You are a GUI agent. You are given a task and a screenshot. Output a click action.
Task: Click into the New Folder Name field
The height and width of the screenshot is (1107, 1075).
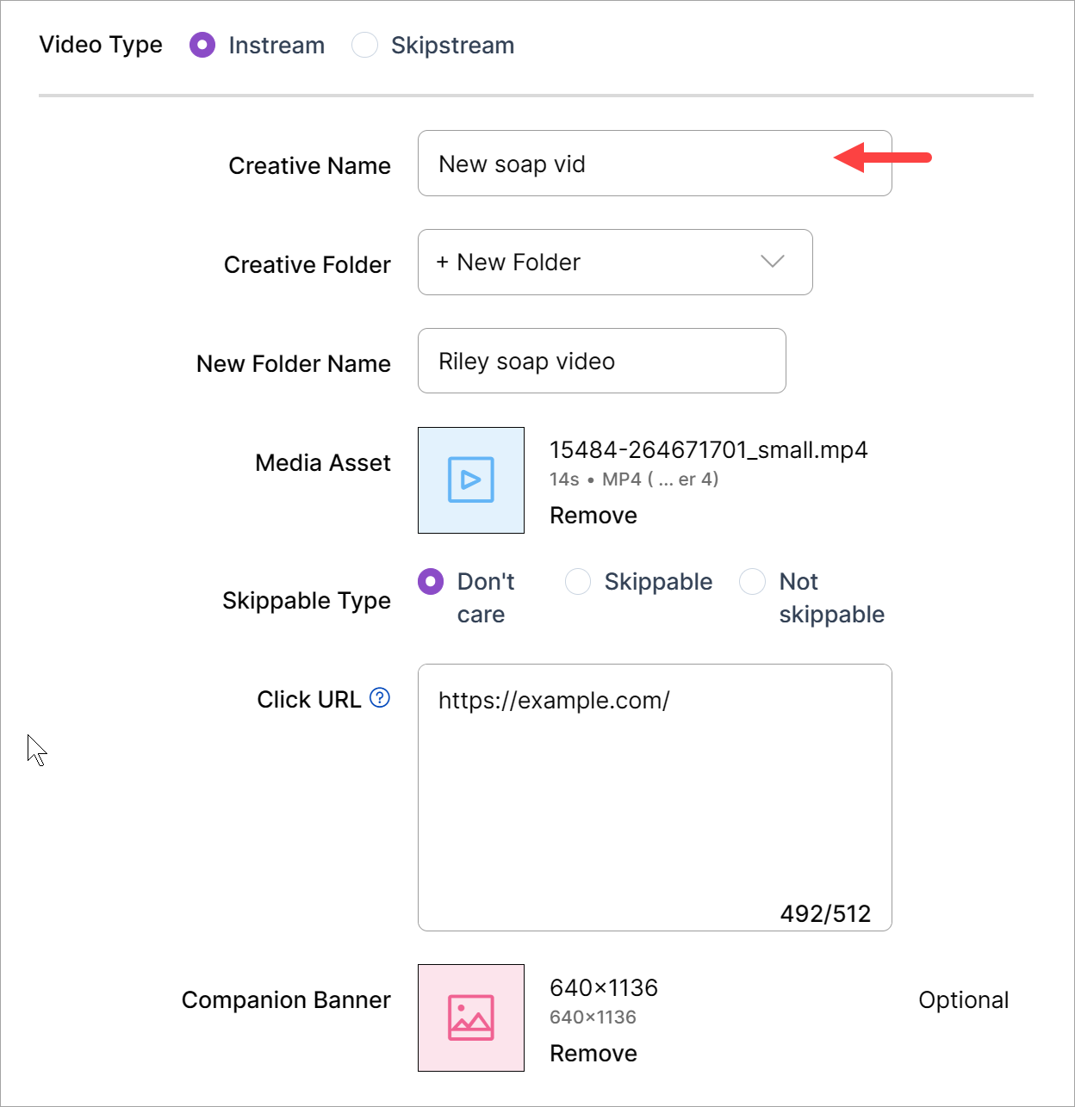(x=601, y=362)
